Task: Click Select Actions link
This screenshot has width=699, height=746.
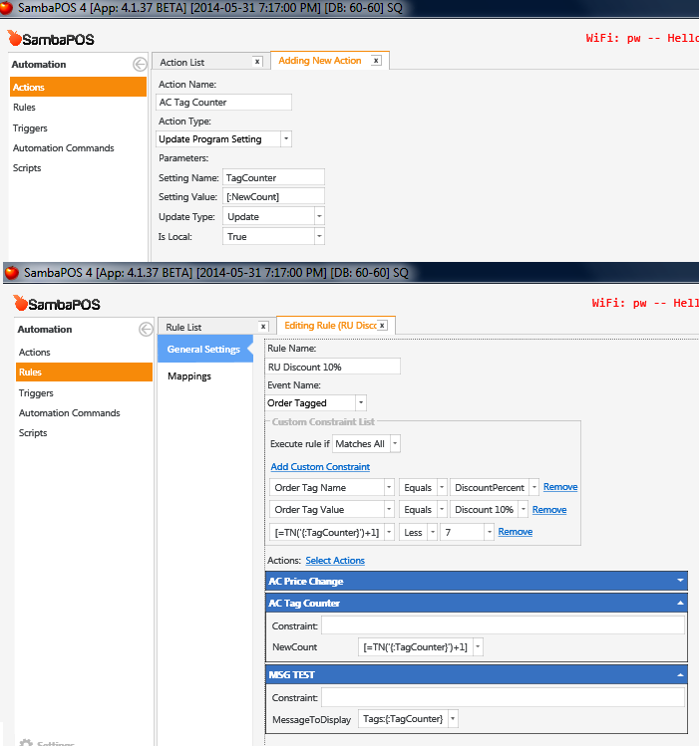Action: [335, 561]
